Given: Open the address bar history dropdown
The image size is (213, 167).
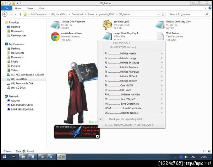Looking at the screenshot, I should tap(158, 14).
